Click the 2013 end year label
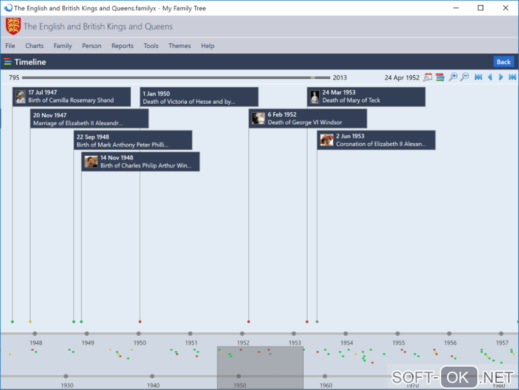 coord(340,78)
